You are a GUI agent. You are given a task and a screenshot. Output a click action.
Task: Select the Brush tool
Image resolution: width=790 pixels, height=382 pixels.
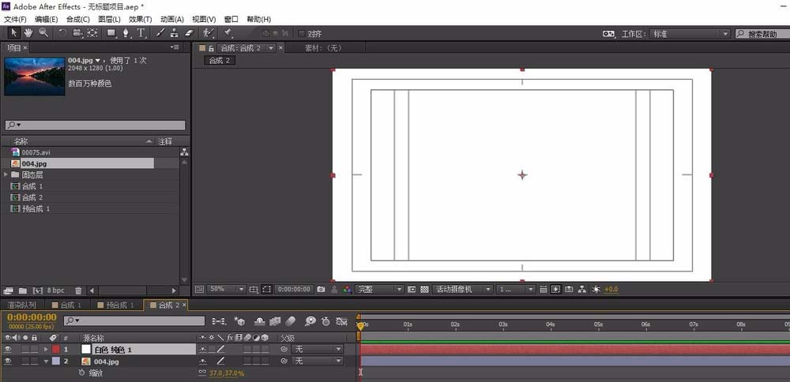point(160,33)
